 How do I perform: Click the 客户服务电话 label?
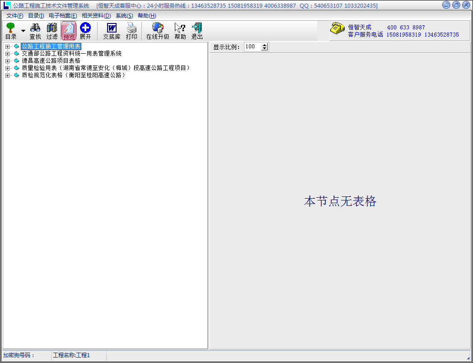coord(365,35)
